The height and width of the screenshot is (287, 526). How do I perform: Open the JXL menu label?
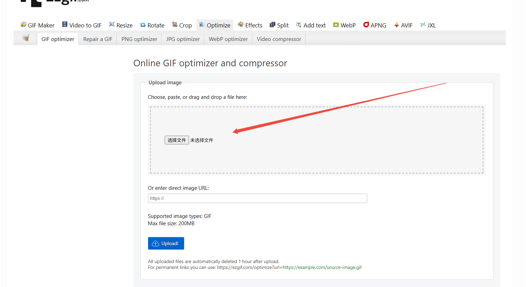(432, 25)
